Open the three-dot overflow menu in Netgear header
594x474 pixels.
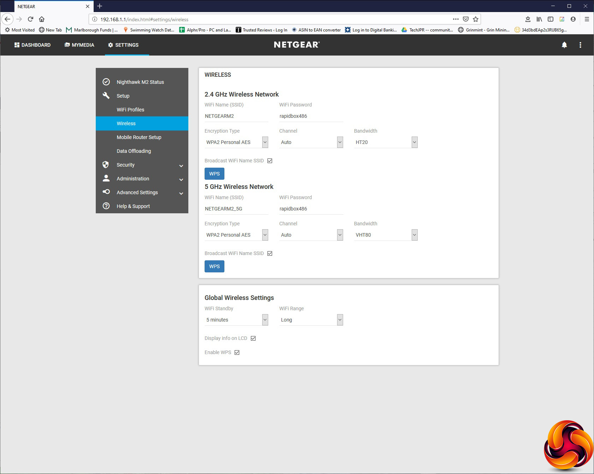pos(580,45)
